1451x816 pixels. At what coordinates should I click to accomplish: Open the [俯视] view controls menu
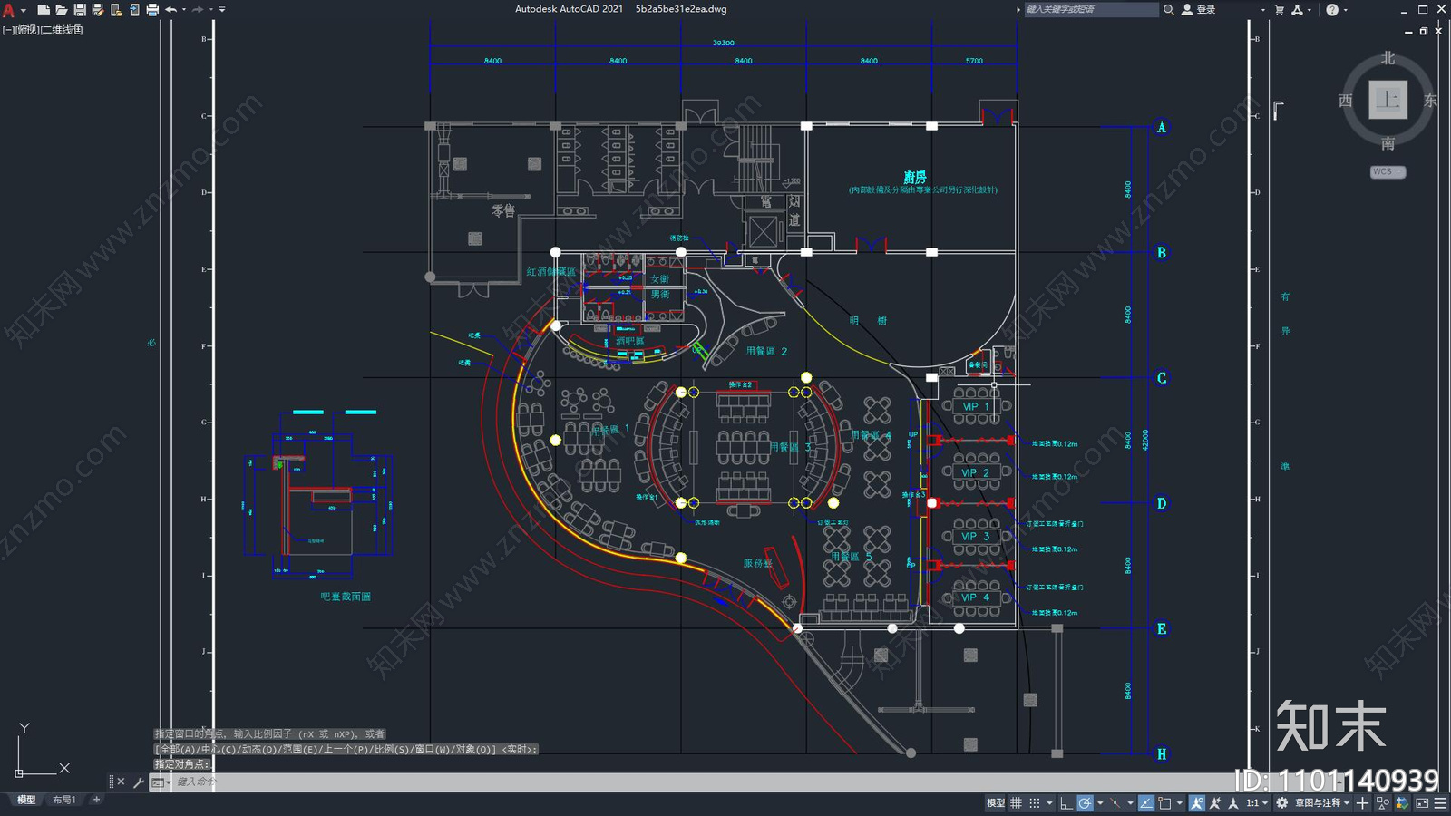point(27,30)
